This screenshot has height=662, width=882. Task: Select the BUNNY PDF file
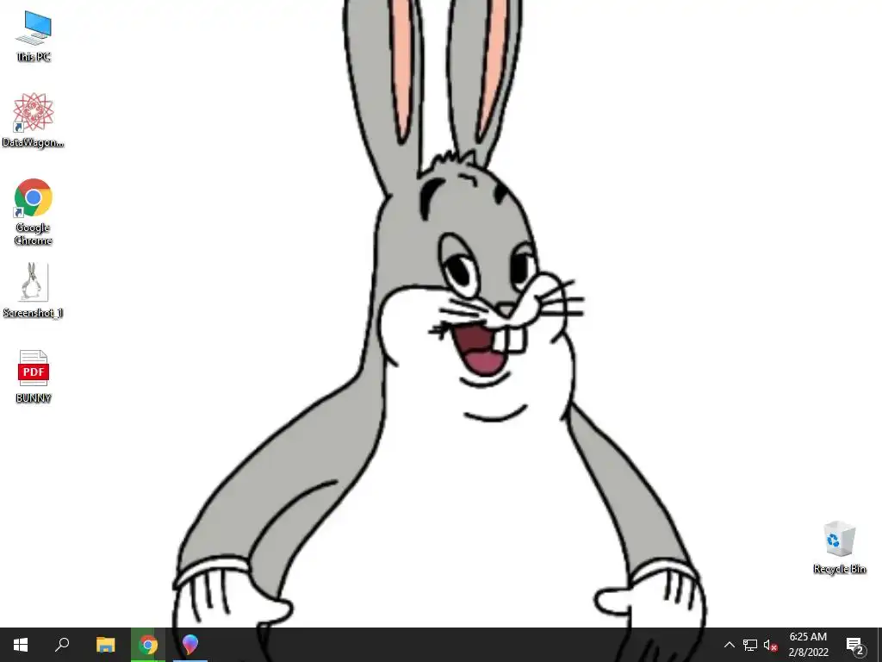pyautogui.click(x=34, y=376)
